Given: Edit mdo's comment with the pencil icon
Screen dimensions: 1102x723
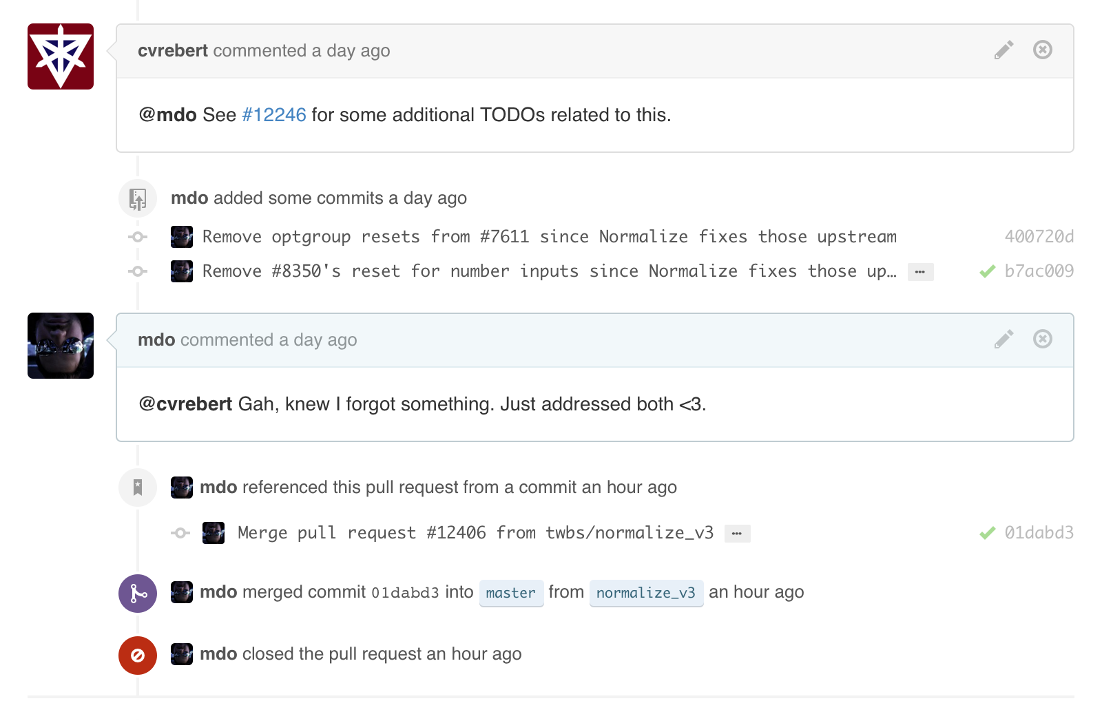Looking at the screenshot, I should coord(1004,339).
